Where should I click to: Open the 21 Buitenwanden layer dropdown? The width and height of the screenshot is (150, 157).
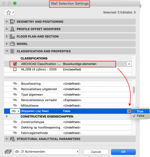click(47, 152)
